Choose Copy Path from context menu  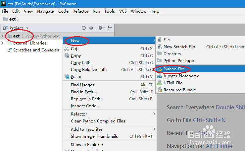[x=110, y=63]
